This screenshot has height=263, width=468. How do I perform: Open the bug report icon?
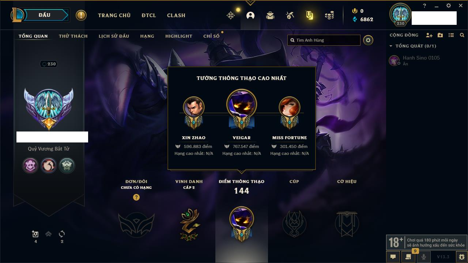tap(461, 257)
